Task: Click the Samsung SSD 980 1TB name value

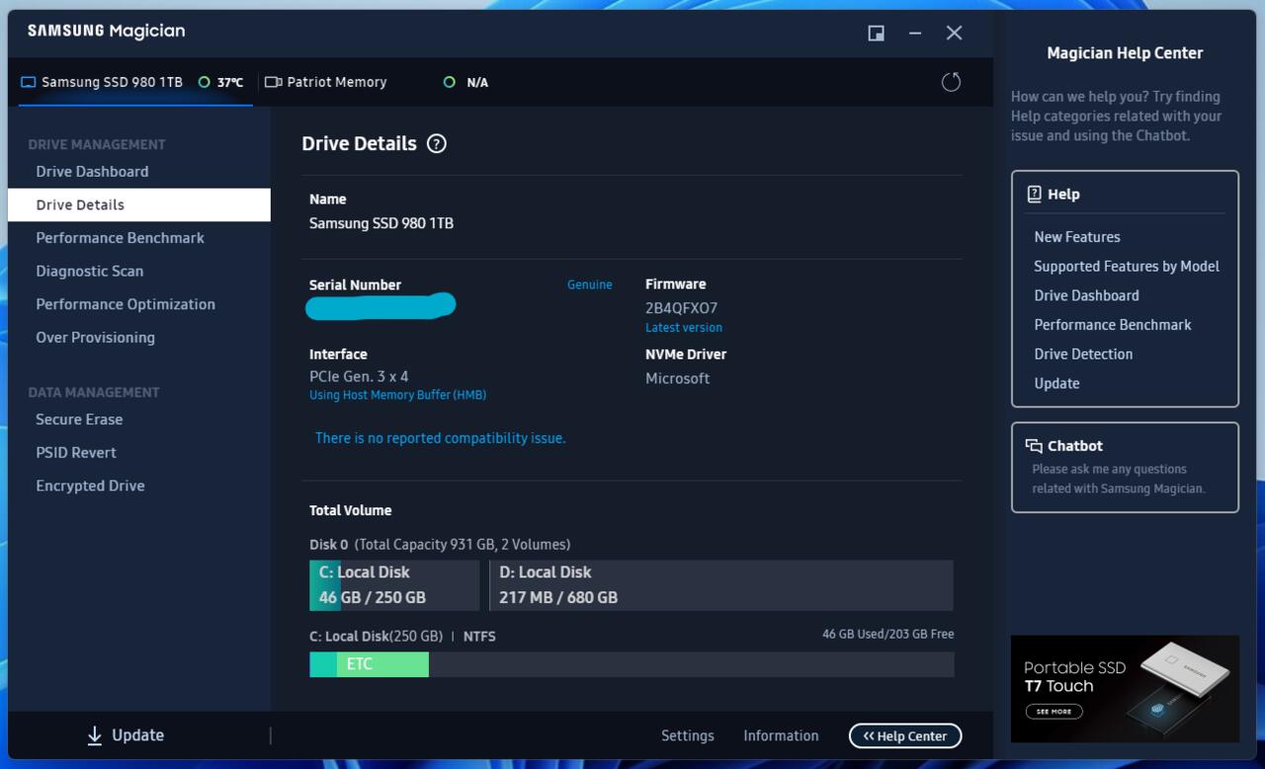Action: [x=381, y=224]
